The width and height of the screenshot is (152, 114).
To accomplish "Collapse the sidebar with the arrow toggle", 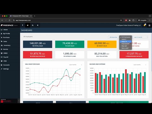I will 19,101.
